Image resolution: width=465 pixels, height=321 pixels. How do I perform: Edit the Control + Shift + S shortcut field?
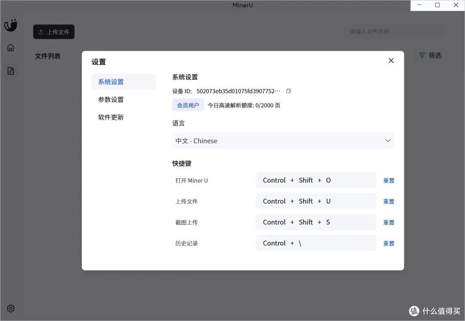click(316, 222)
